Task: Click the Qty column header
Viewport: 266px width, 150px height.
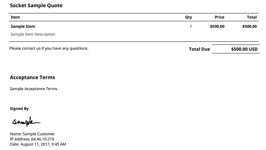Action: tap(188, 17)
